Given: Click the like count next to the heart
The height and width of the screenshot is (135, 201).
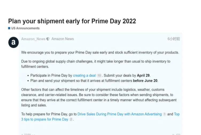Looking at the screenshot, I should click(x=173, y=134).
